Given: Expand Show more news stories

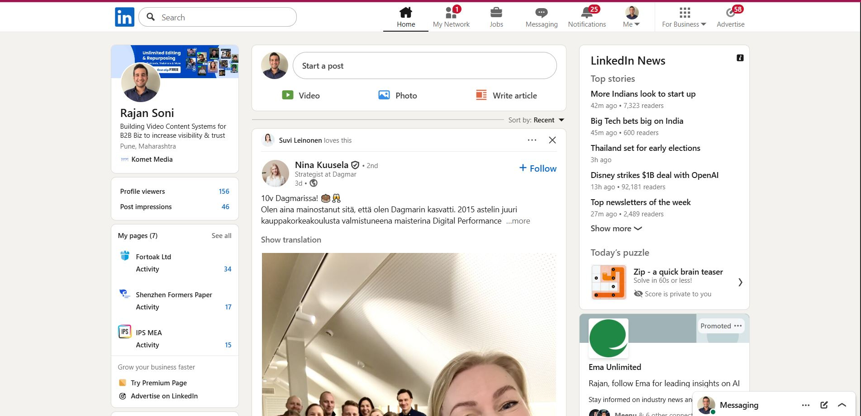Looking at the screenshot, I should pos(616,229).
